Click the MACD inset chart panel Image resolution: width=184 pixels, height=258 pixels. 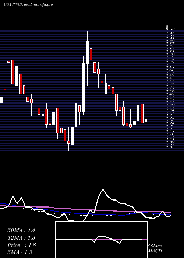tap(101, 240)
